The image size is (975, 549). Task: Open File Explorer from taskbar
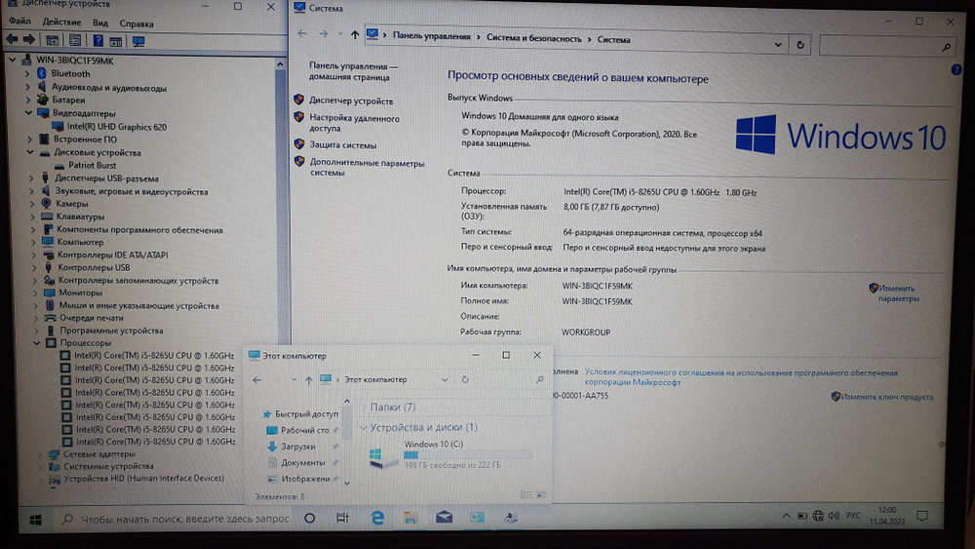[410, 517]
